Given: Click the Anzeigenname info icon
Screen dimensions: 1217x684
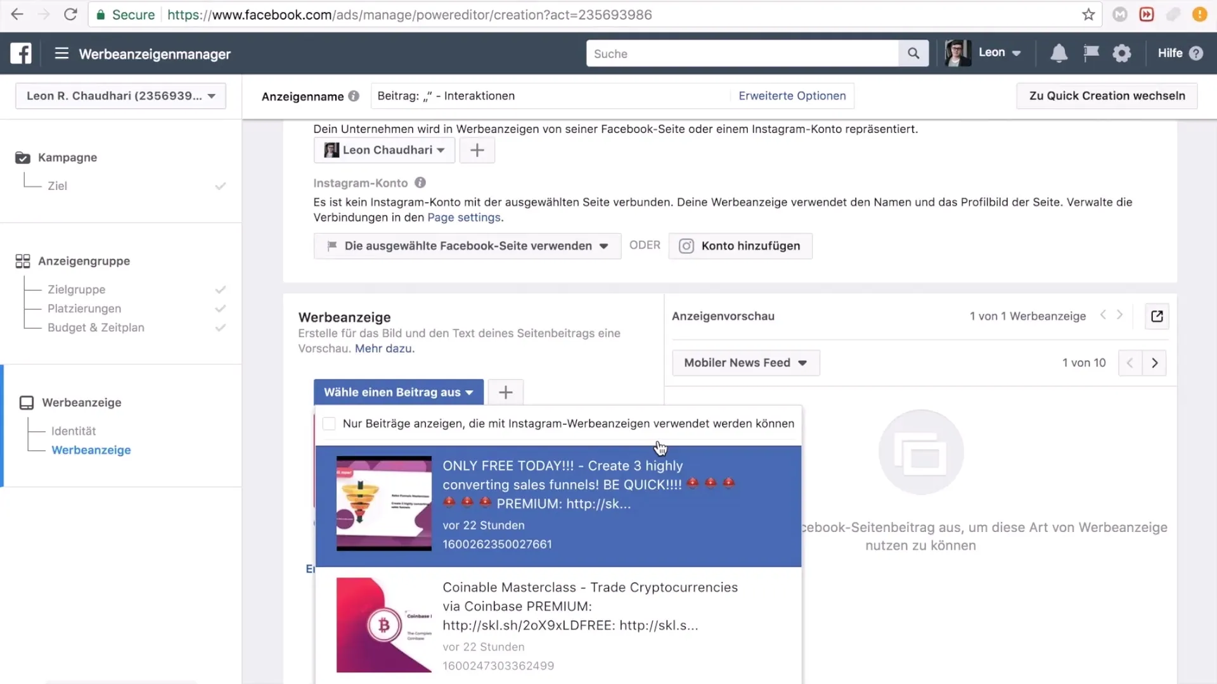Looking at the screenshot, I should [x=354, y=96].
